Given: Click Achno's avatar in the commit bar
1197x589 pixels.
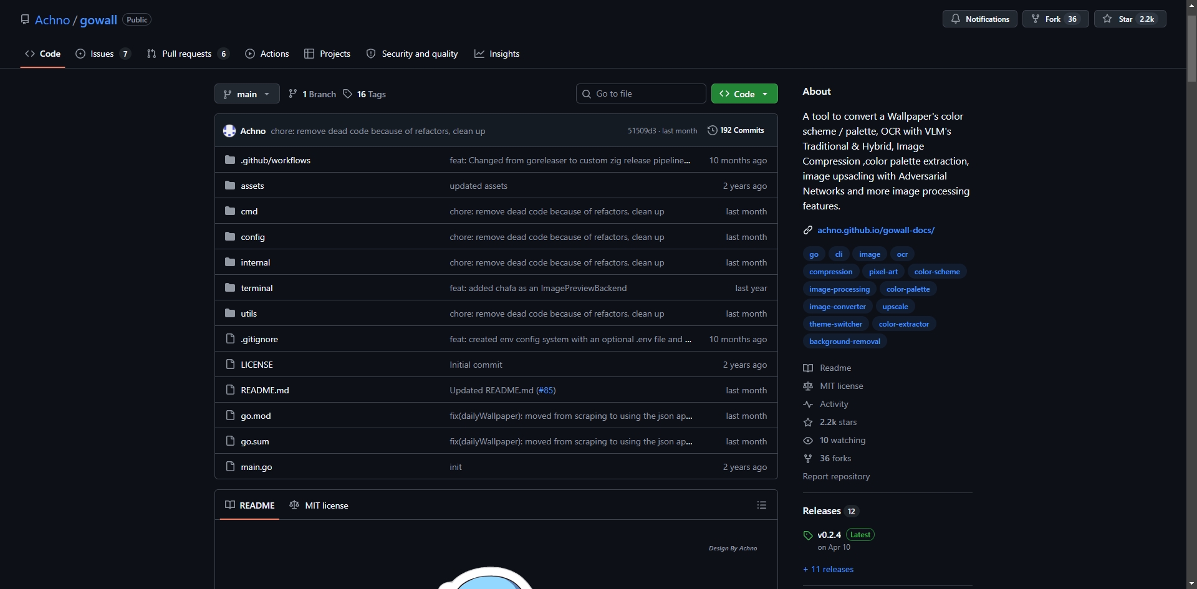Looking at the screenshot, I should click(229, 131).
